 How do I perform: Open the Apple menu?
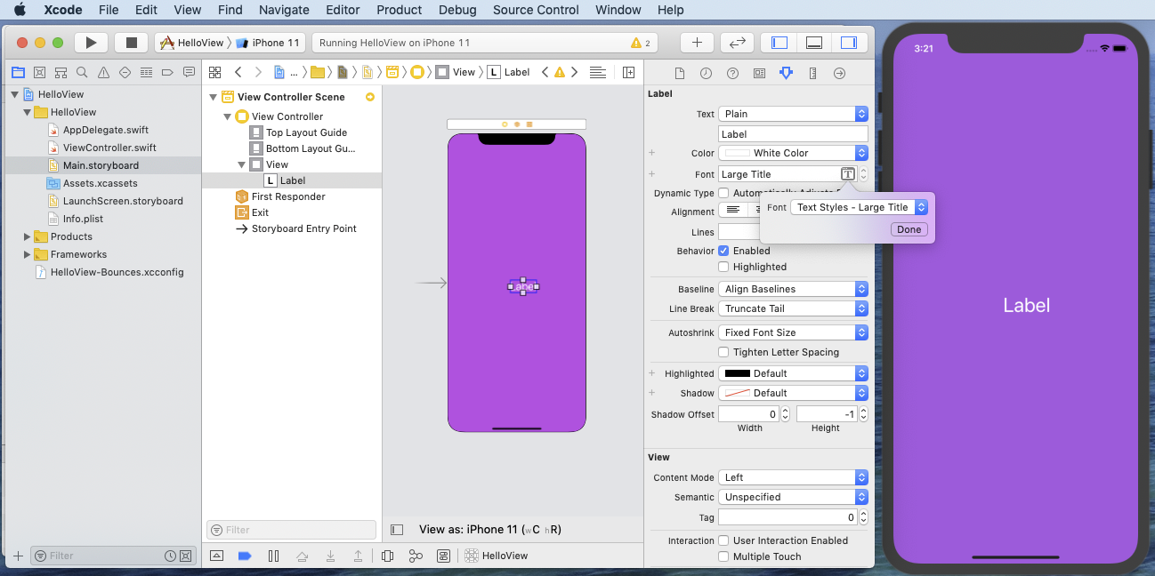click(19, 10)
